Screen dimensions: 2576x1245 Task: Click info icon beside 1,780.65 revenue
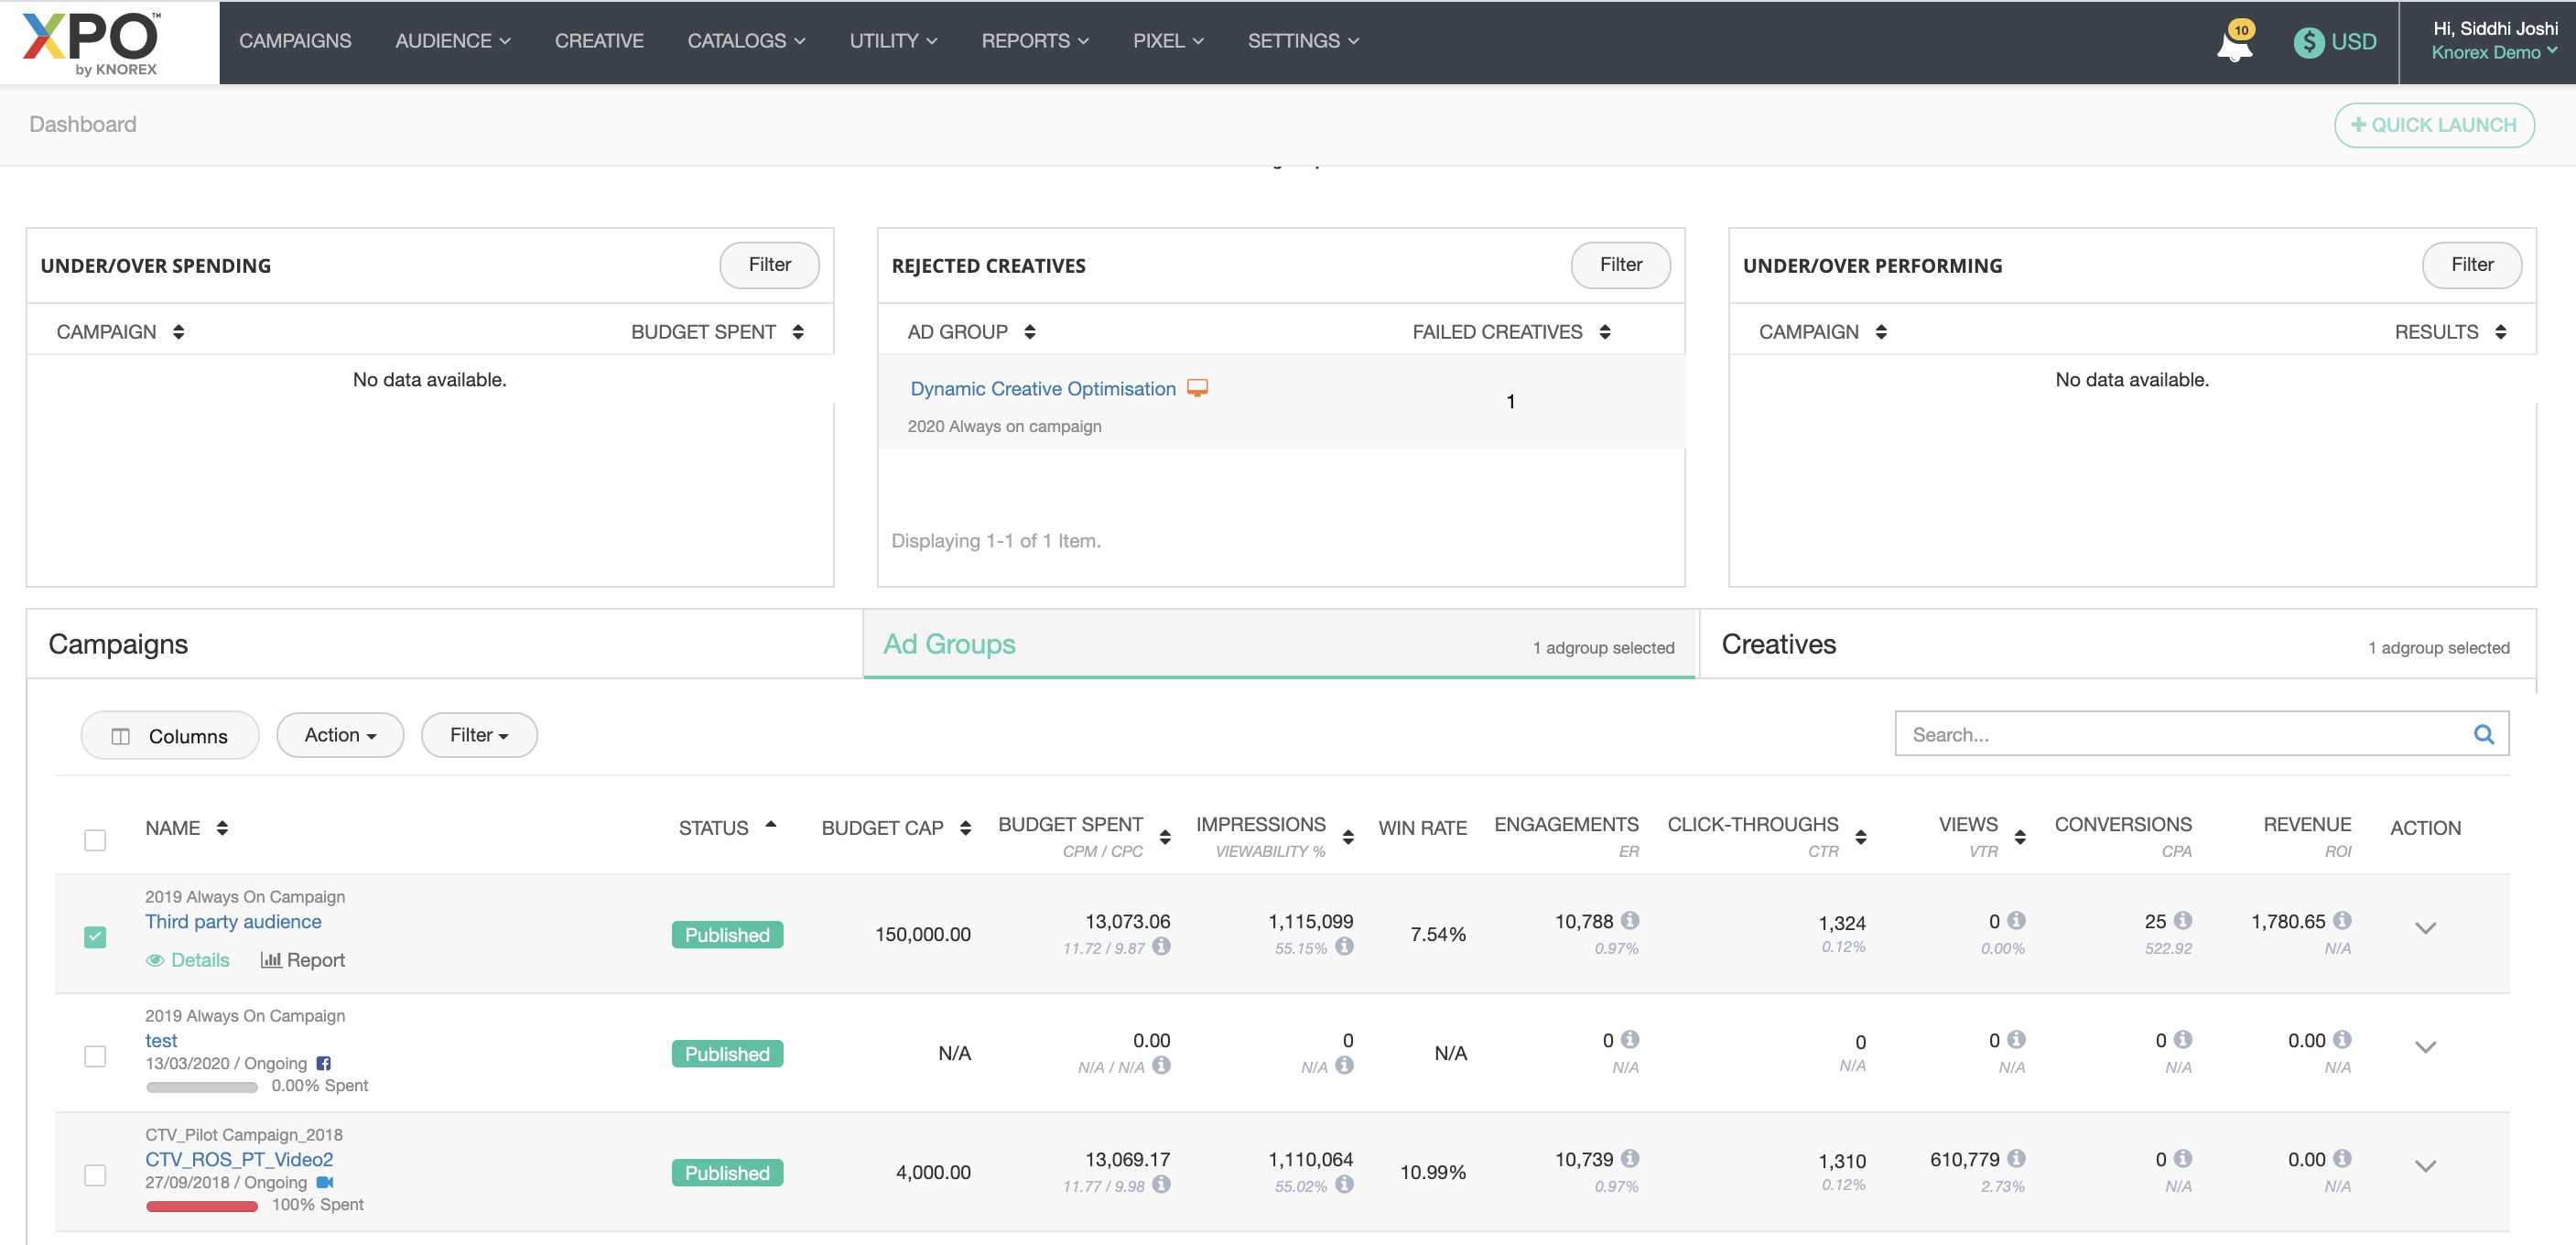click(x=2342, y=920)
